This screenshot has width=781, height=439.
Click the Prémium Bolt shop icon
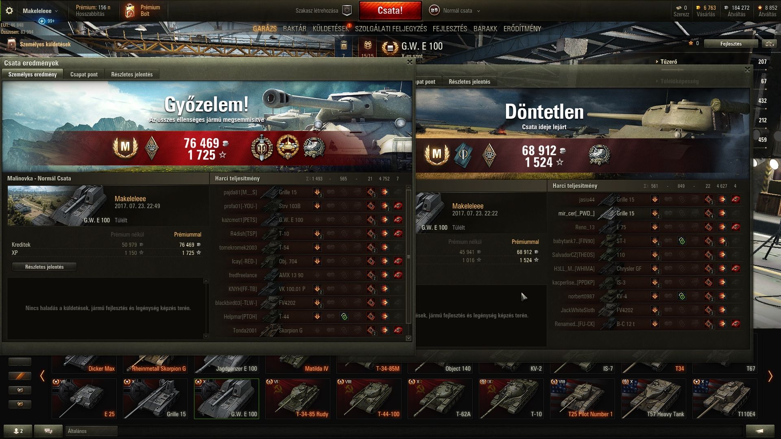click(x=130, y=11)
